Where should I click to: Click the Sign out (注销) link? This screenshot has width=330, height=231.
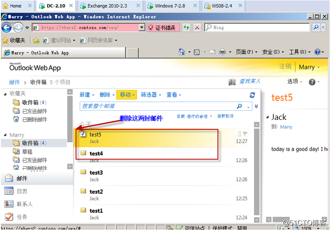point(285,66)
